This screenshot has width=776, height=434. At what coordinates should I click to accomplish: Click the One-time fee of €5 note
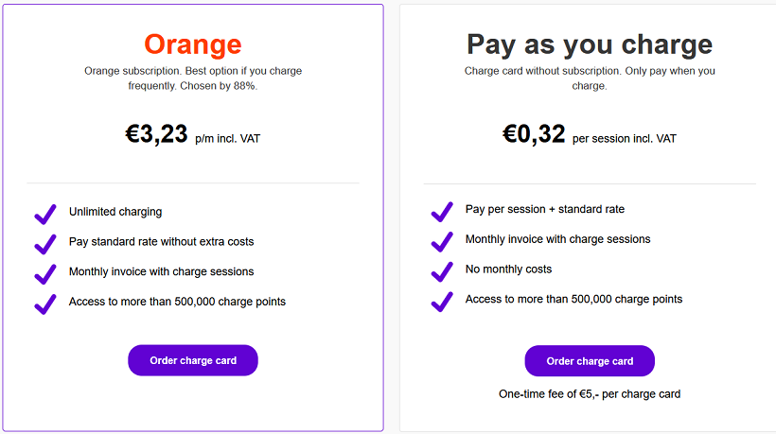click(590, 394)
